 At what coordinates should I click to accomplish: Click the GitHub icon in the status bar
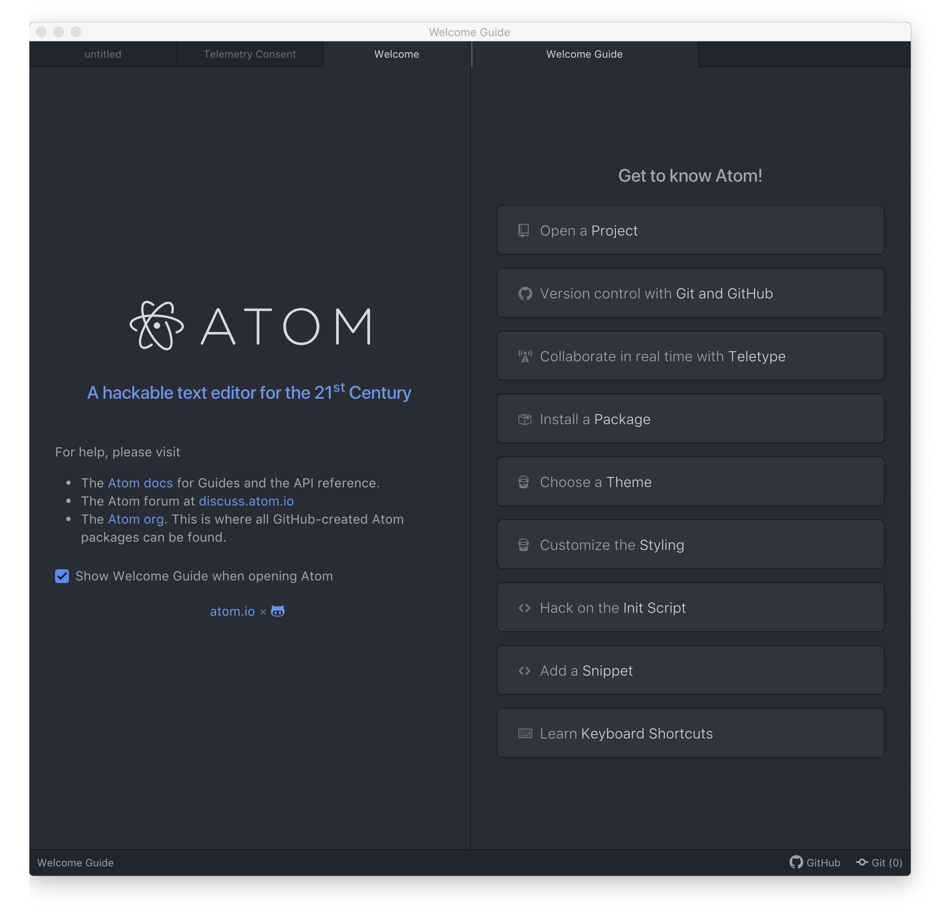[796, 862]
